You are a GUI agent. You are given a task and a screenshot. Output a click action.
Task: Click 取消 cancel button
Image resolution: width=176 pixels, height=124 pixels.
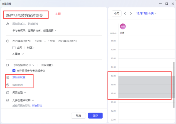(78, 115)
